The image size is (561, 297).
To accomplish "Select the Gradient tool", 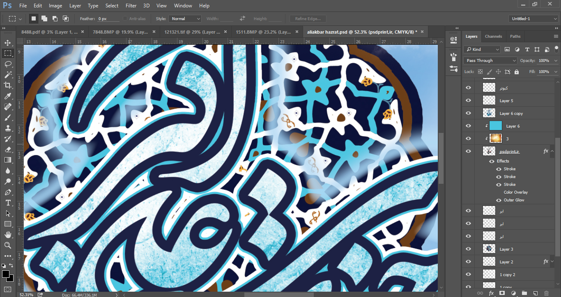I will coord(8,160).
